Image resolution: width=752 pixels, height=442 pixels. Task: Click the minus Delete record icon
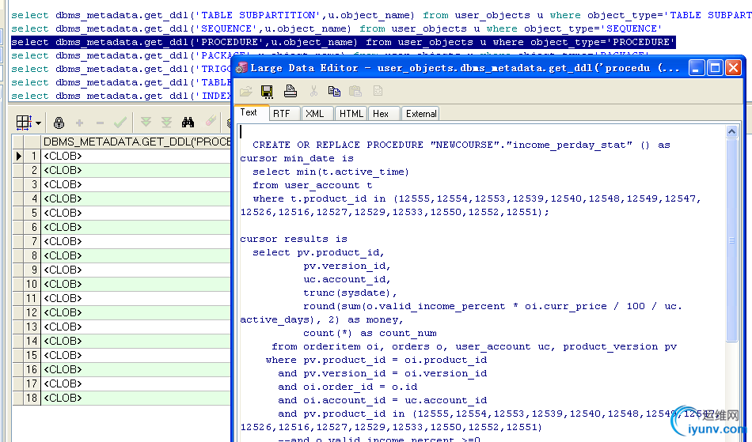[x=100, y=123]
